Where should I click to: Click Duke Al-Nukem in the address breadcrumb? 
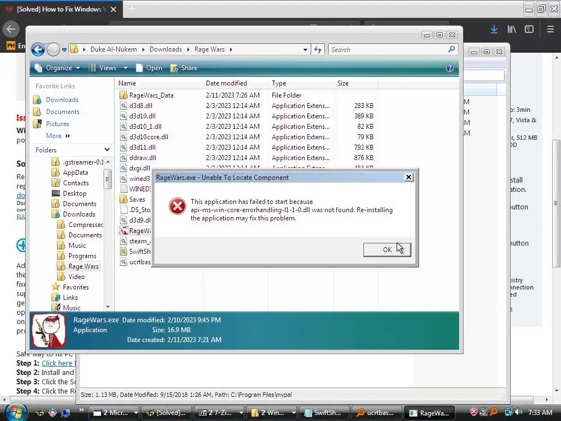(x=113, y=49)
